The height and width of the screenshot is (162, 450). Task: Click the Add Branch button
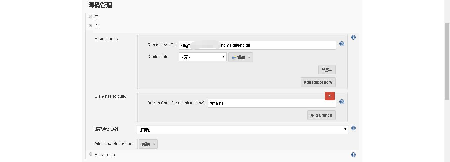321,115
